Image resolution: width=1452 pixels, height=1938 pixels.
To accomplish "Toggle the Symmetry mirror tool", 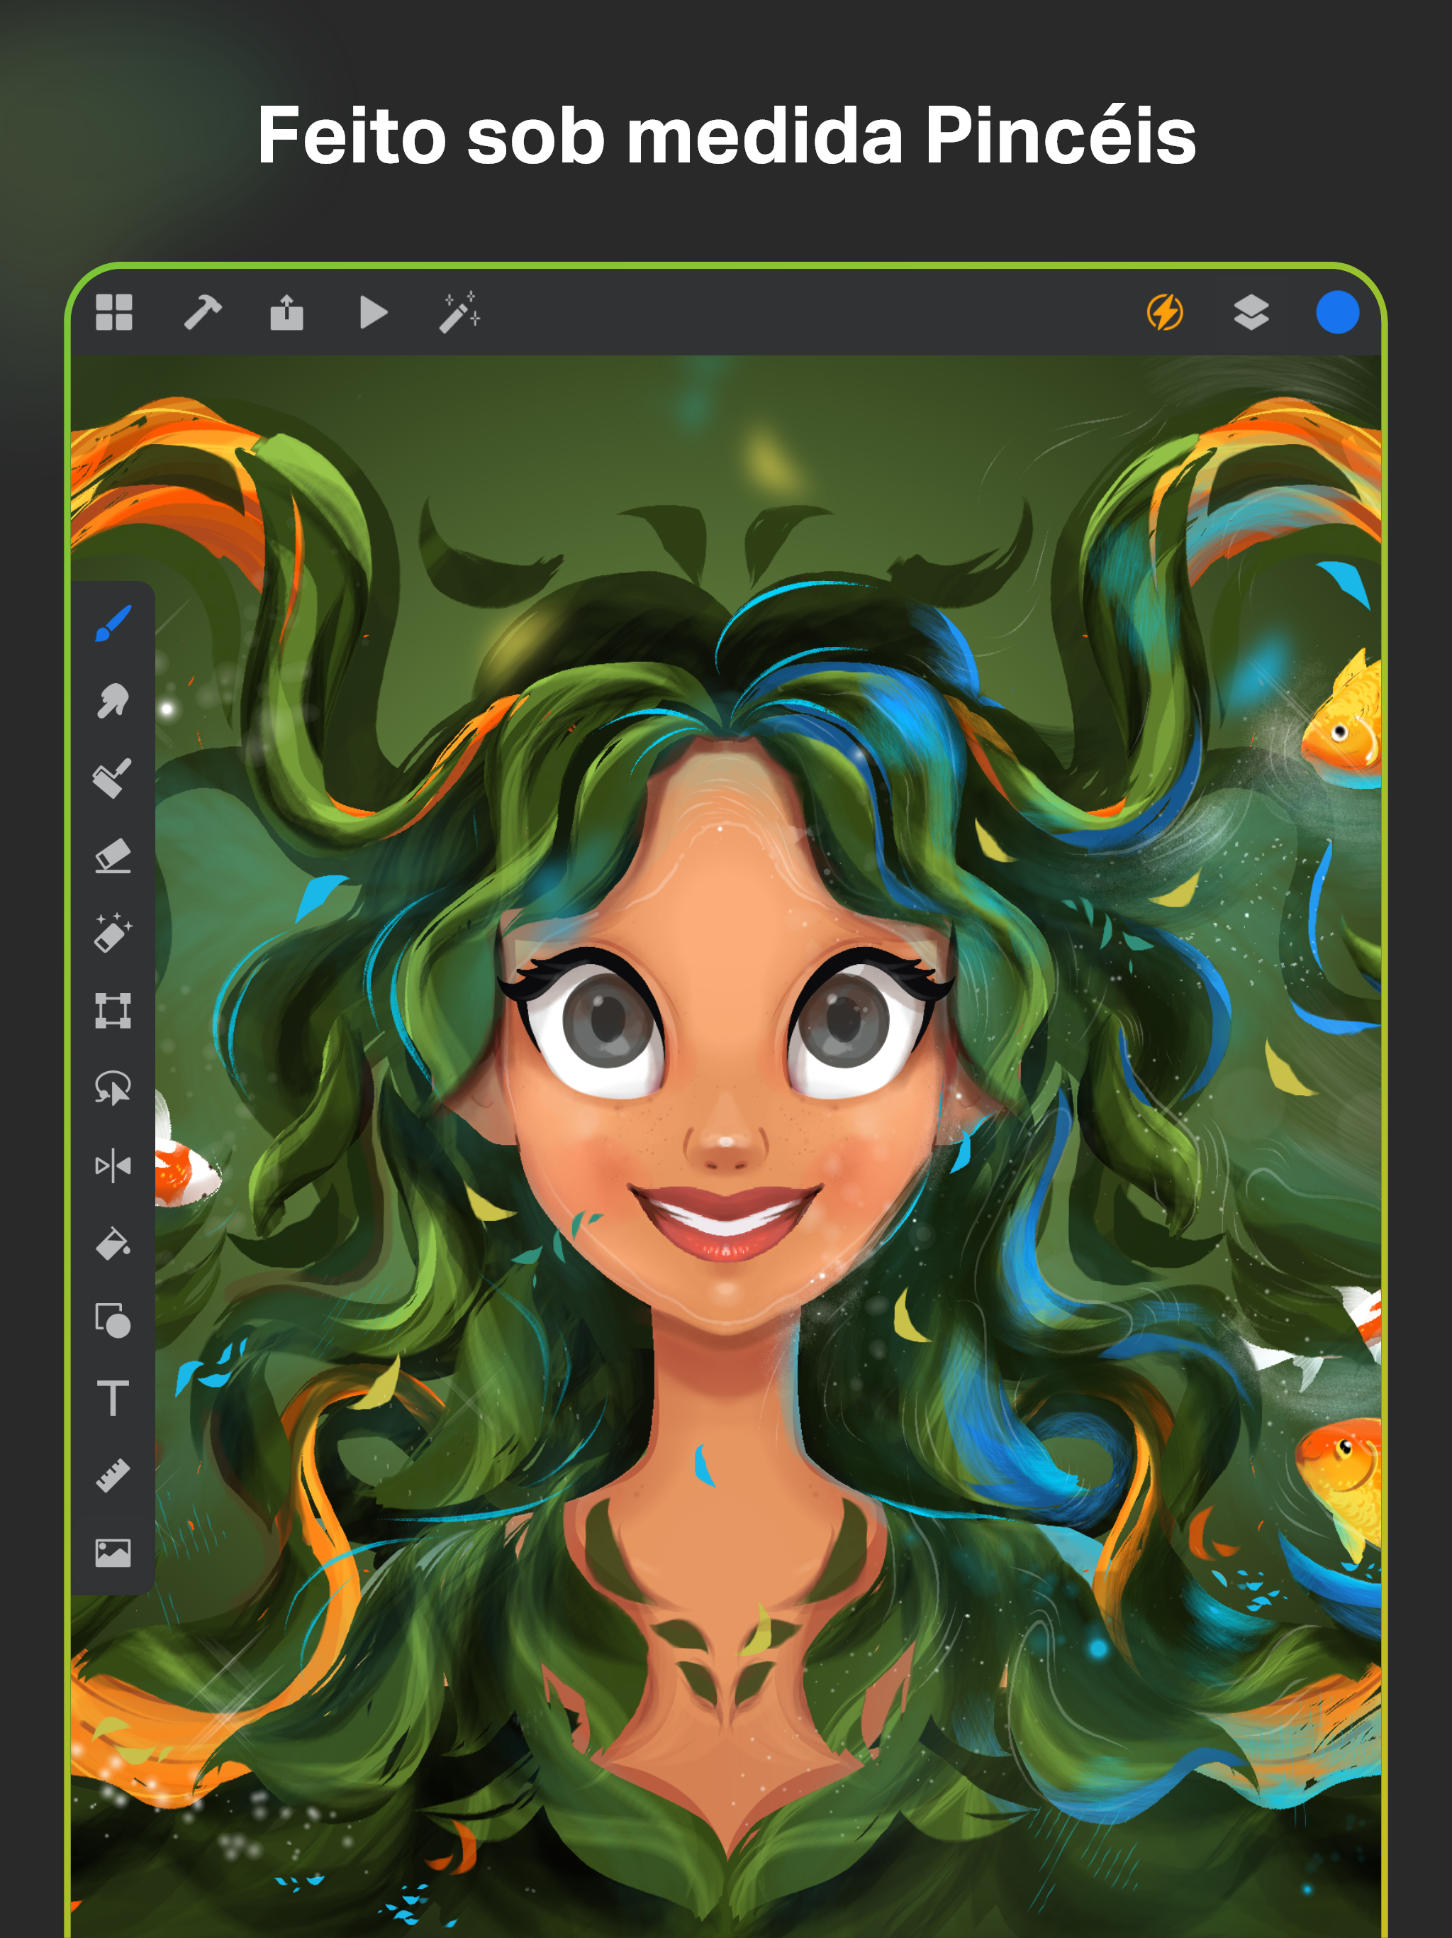I will (113, 1166).
